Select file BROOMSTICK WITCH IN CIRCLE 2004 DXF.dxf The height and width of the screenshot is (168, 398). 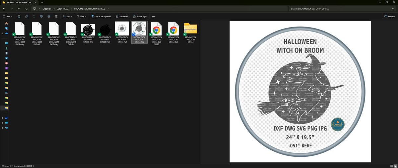(x=36, y=33)
